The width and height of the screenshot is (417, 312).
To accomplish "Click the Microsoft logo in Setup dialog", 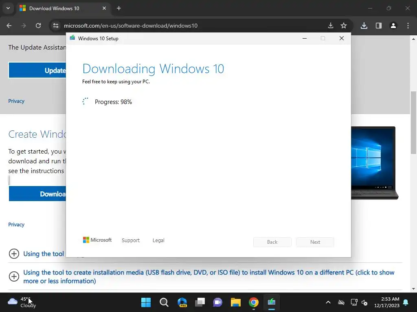I will (x=97, y=240).
